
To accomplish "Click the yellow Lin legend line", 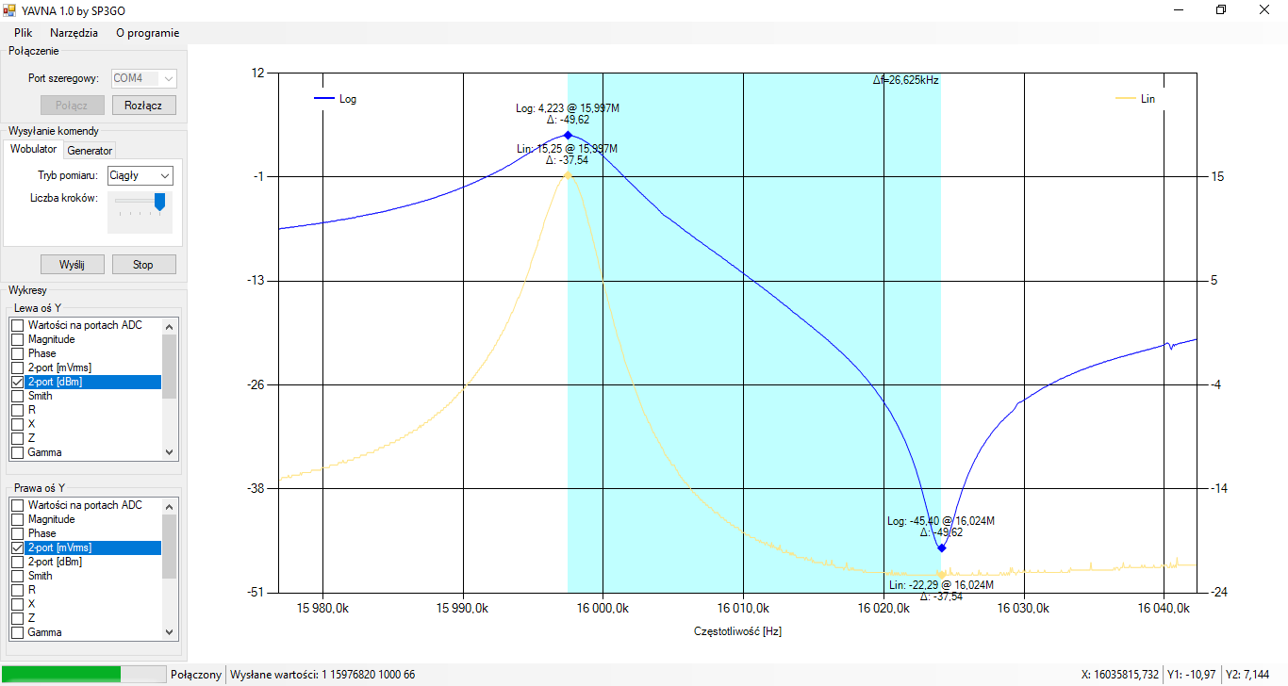I will pos(1125,98).
